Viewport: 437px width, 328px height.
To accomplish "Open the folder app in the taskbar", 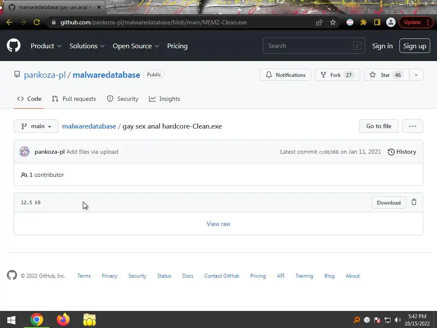I will (x=90, y=319).
